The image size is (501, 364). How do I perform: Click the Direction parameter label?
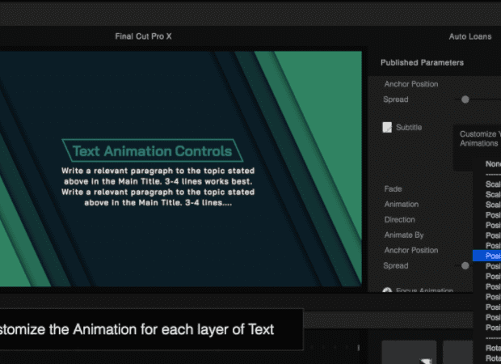[399, 219]
